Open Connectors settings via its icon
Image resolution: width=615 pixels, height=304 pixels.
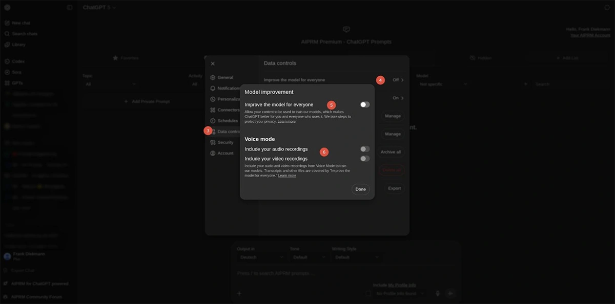[x=213, y=110]
